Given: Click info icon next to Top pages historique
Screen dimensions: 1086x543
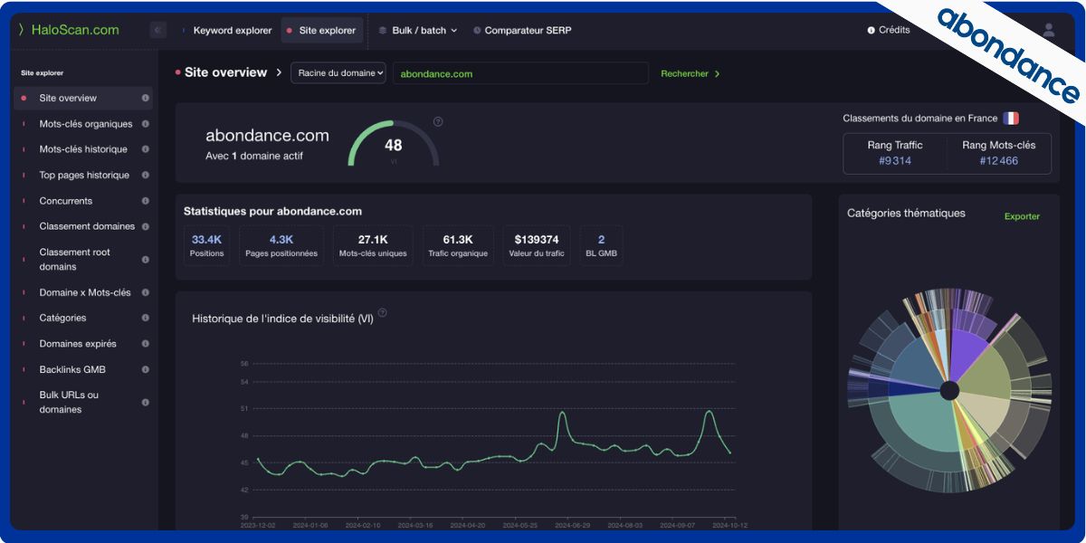Looking at the screenshot, I should click(146, 176).
